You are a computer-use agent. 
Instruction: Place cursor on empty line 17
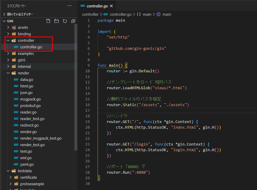click(177, 111)
